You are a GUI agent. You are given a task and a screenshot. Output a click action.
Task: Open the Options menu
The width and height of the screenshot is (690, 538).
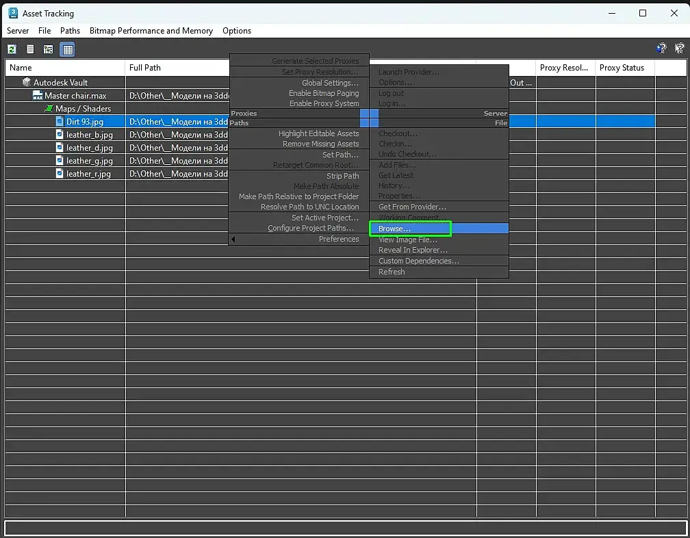pyautogui.click(x=237, y=31)
